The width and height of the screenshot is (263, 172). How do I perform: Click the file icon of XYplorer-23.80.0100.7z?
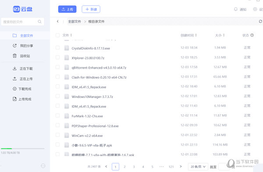pos(67,58)
